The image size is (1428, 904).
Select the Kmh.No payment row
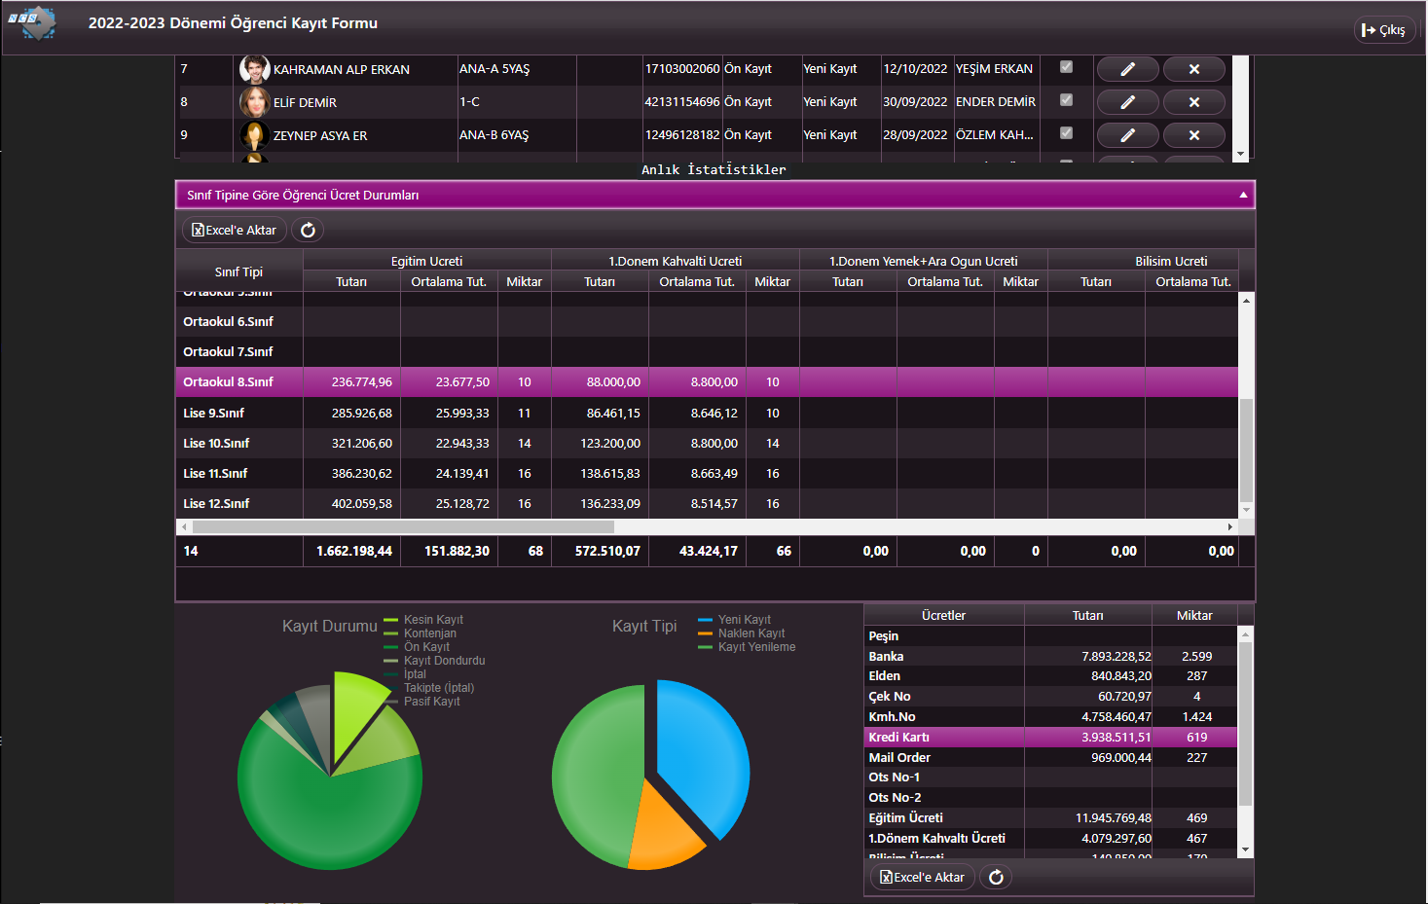1050,717
